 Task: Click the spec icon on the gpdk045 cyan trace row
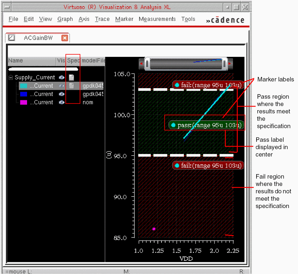71,86
